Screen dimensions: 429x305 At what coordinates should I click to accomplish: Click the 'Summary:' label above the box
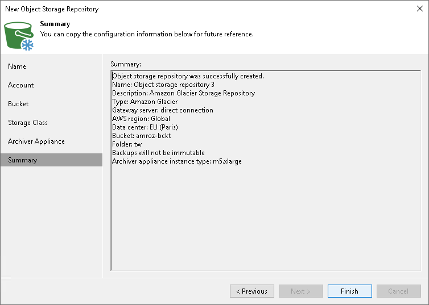pyautogui.click(x=126, y=64)
